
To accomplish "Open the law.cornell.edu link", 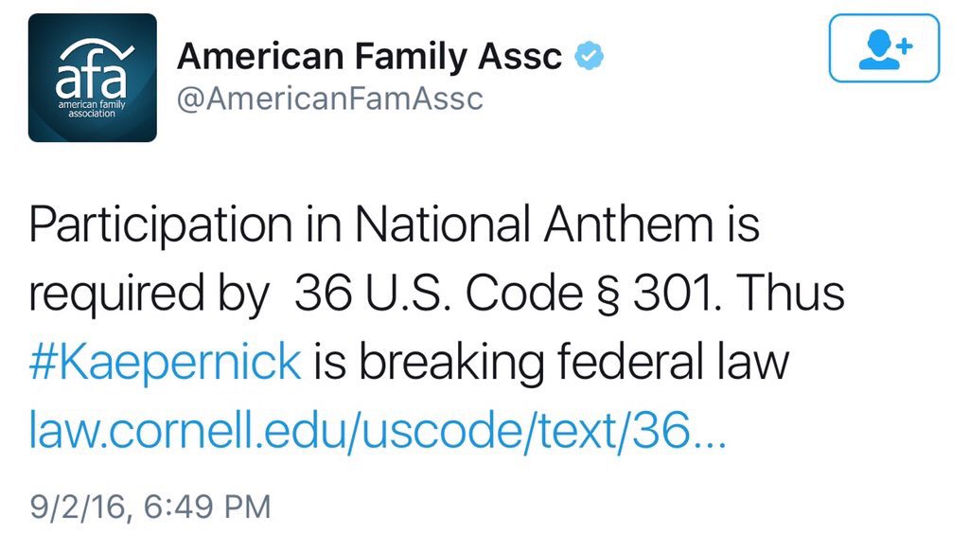I will [x=378, y=431].
